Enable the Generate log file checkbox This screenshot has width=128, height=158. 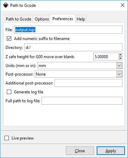9,92
